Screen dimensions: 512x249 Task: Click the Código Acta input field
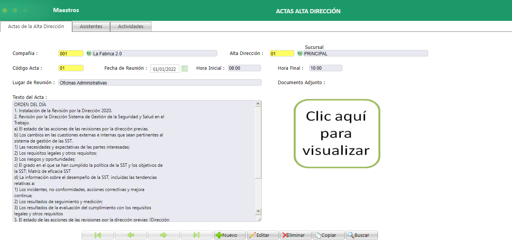point(71,68)
